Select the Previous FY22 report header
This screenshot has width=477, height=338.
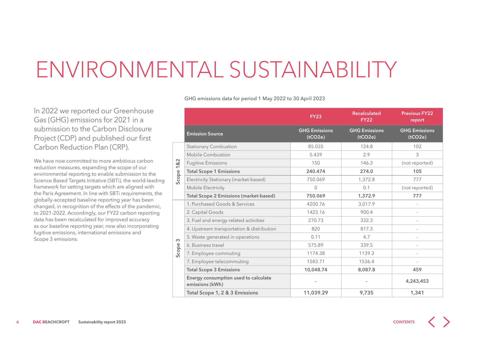tap(417, 117)
